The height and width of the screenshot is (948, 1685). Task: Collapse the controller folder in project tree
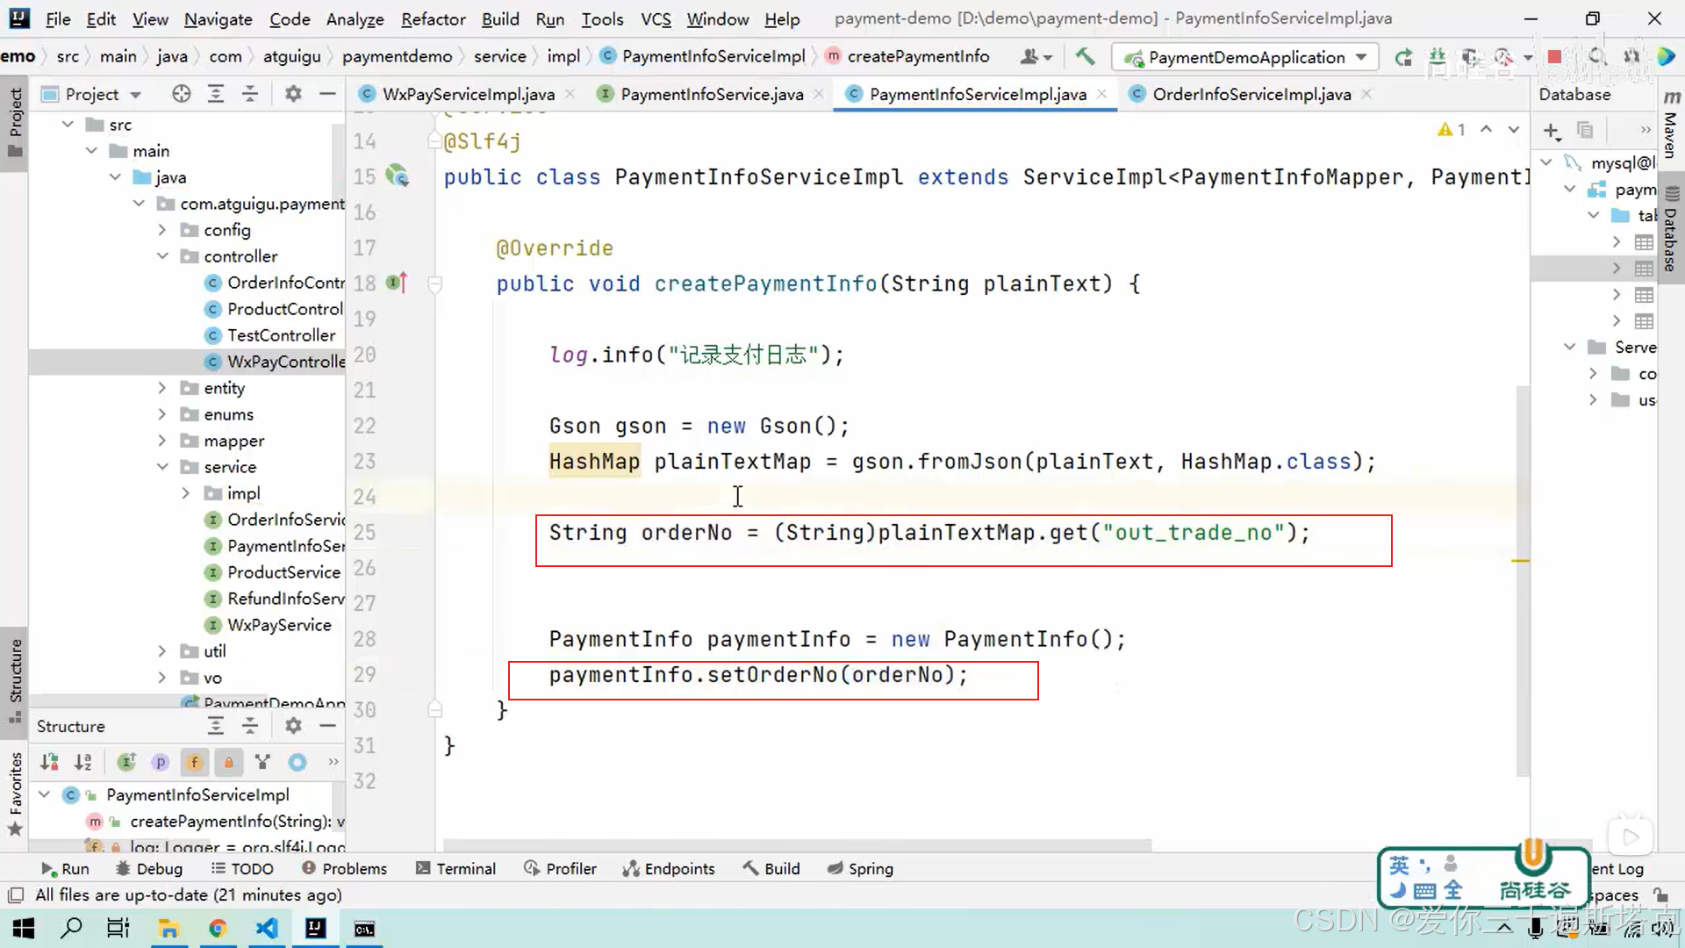(162, 256)
